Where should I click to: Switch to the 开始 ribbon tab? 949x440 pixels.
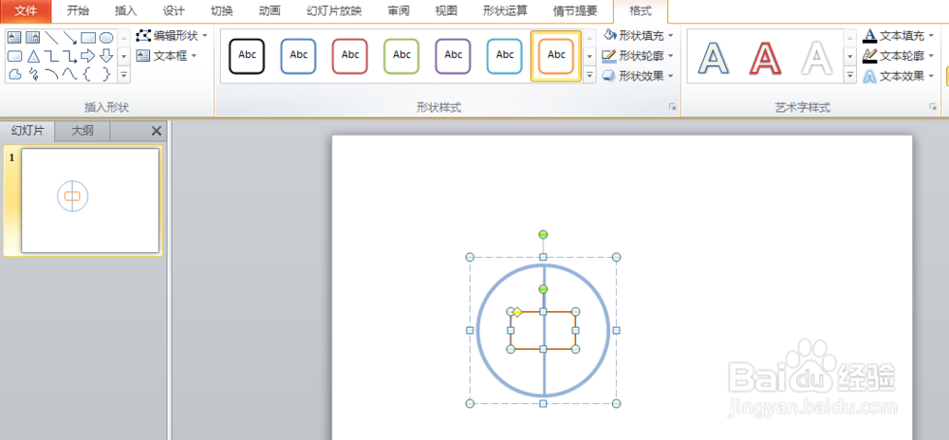78,10
